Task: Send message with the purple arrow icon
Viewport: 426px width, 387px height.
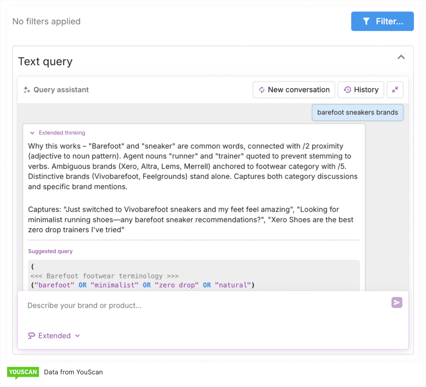Action: (x=396, y=302)
